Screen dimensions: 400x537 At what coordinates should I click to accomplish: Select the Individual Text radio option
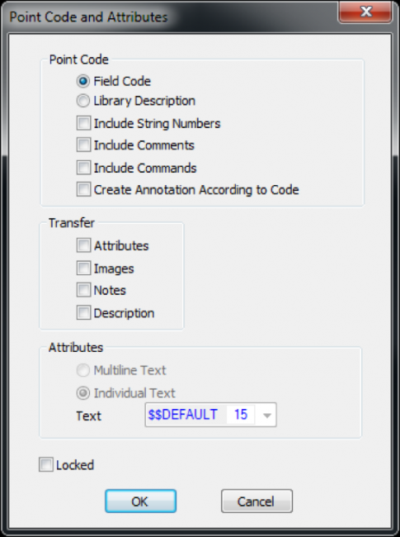point(83,393)
